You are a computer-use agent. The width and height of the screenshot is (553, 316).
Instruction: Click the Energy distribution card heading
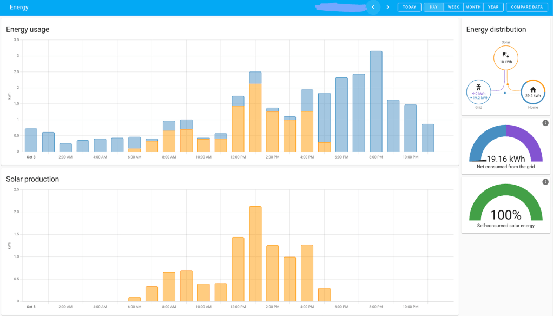496,29
